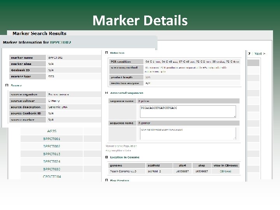280x210 pixels.
Task: Open the Polymorphism Data link
Action: [118, 150]
